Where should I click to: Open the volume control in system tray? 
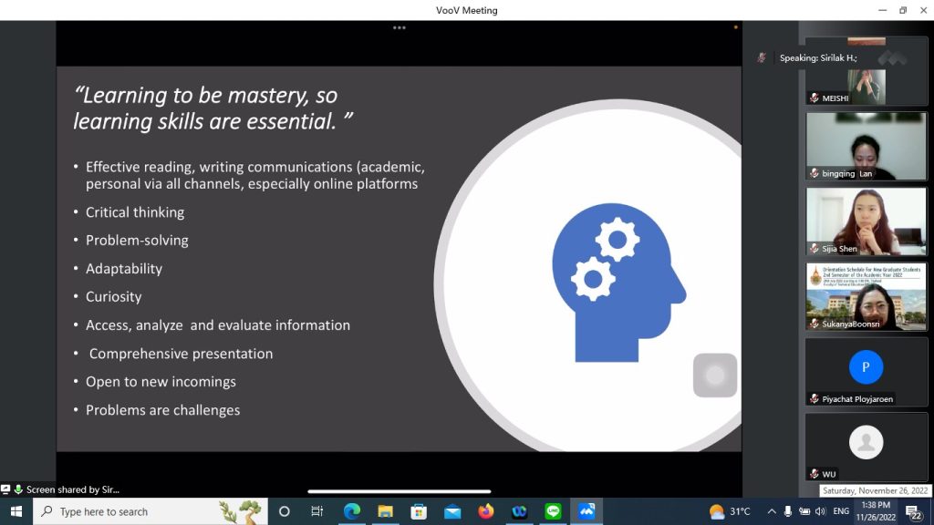click(x=820, y=511)
